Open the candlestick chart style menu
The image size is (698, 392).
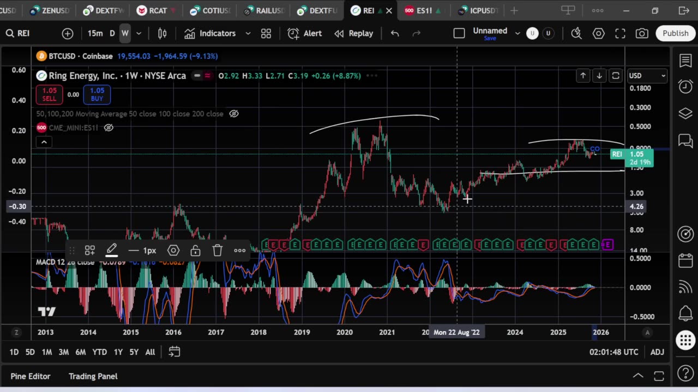tap(162, 33)
